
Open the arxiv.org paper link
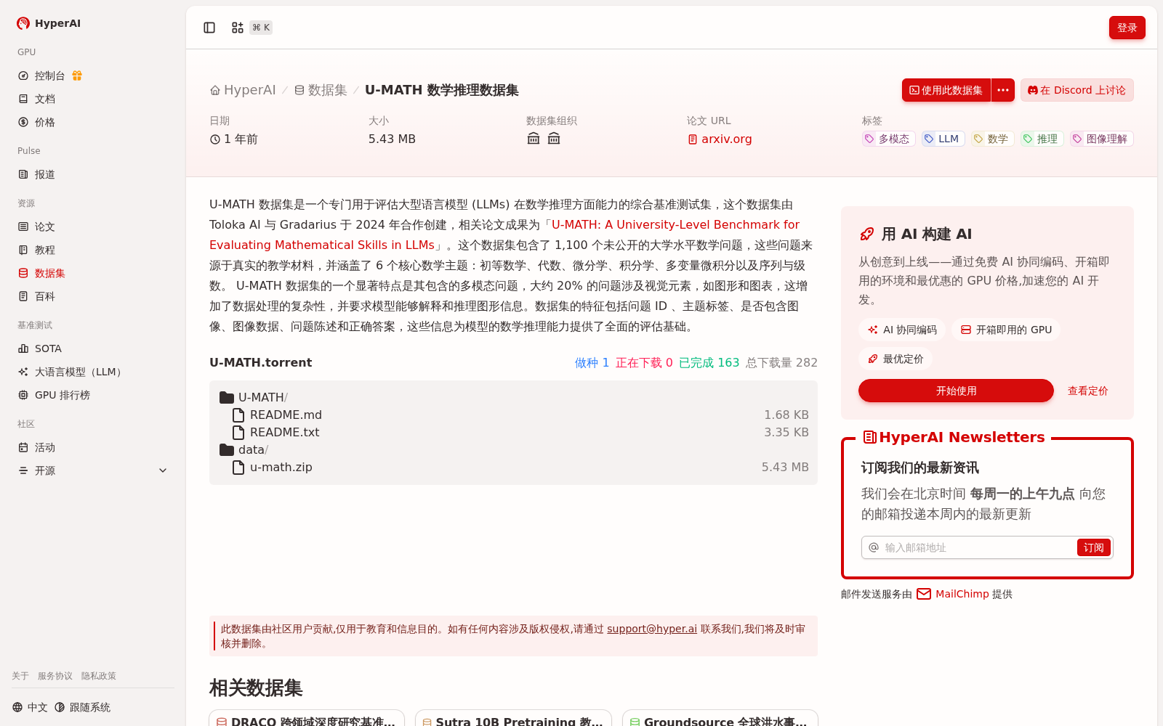[x=720, y=139]
